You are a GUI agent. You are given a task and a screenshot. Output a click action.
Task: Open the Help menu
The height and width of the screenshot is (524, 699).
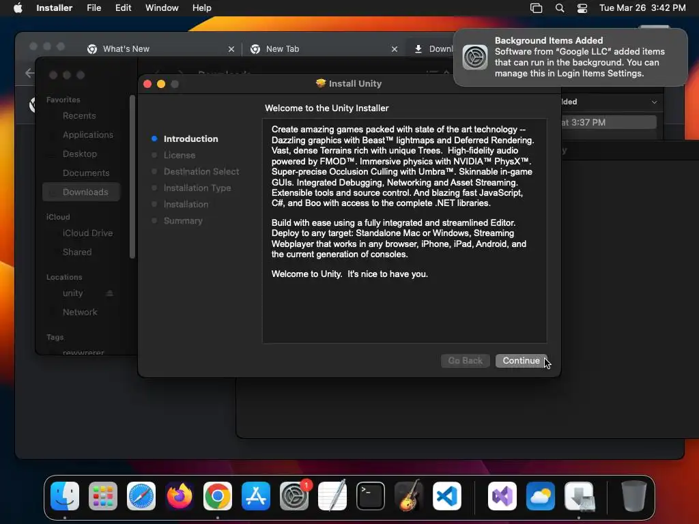click(x=201, y=8)
